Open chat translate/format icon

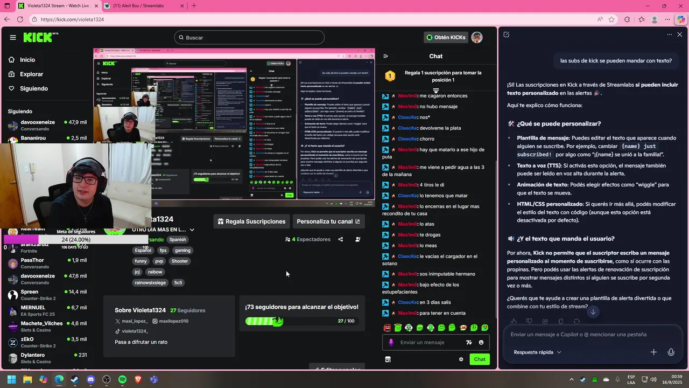(469, 342)
